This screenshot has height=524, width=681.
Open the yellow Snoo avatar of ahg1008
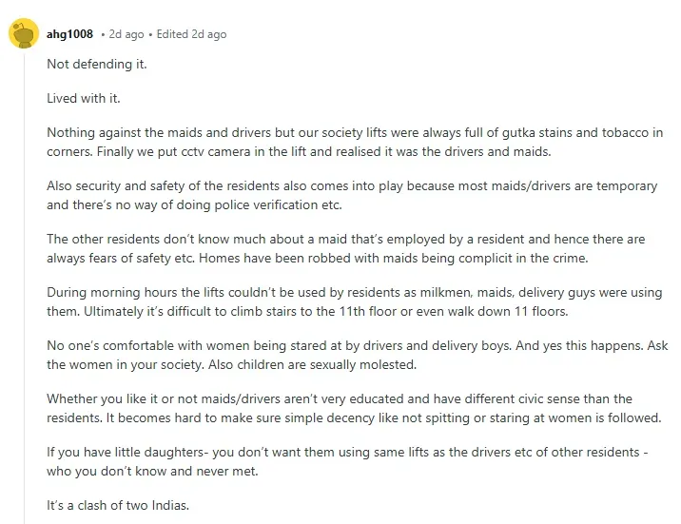[x=24, y=33]
